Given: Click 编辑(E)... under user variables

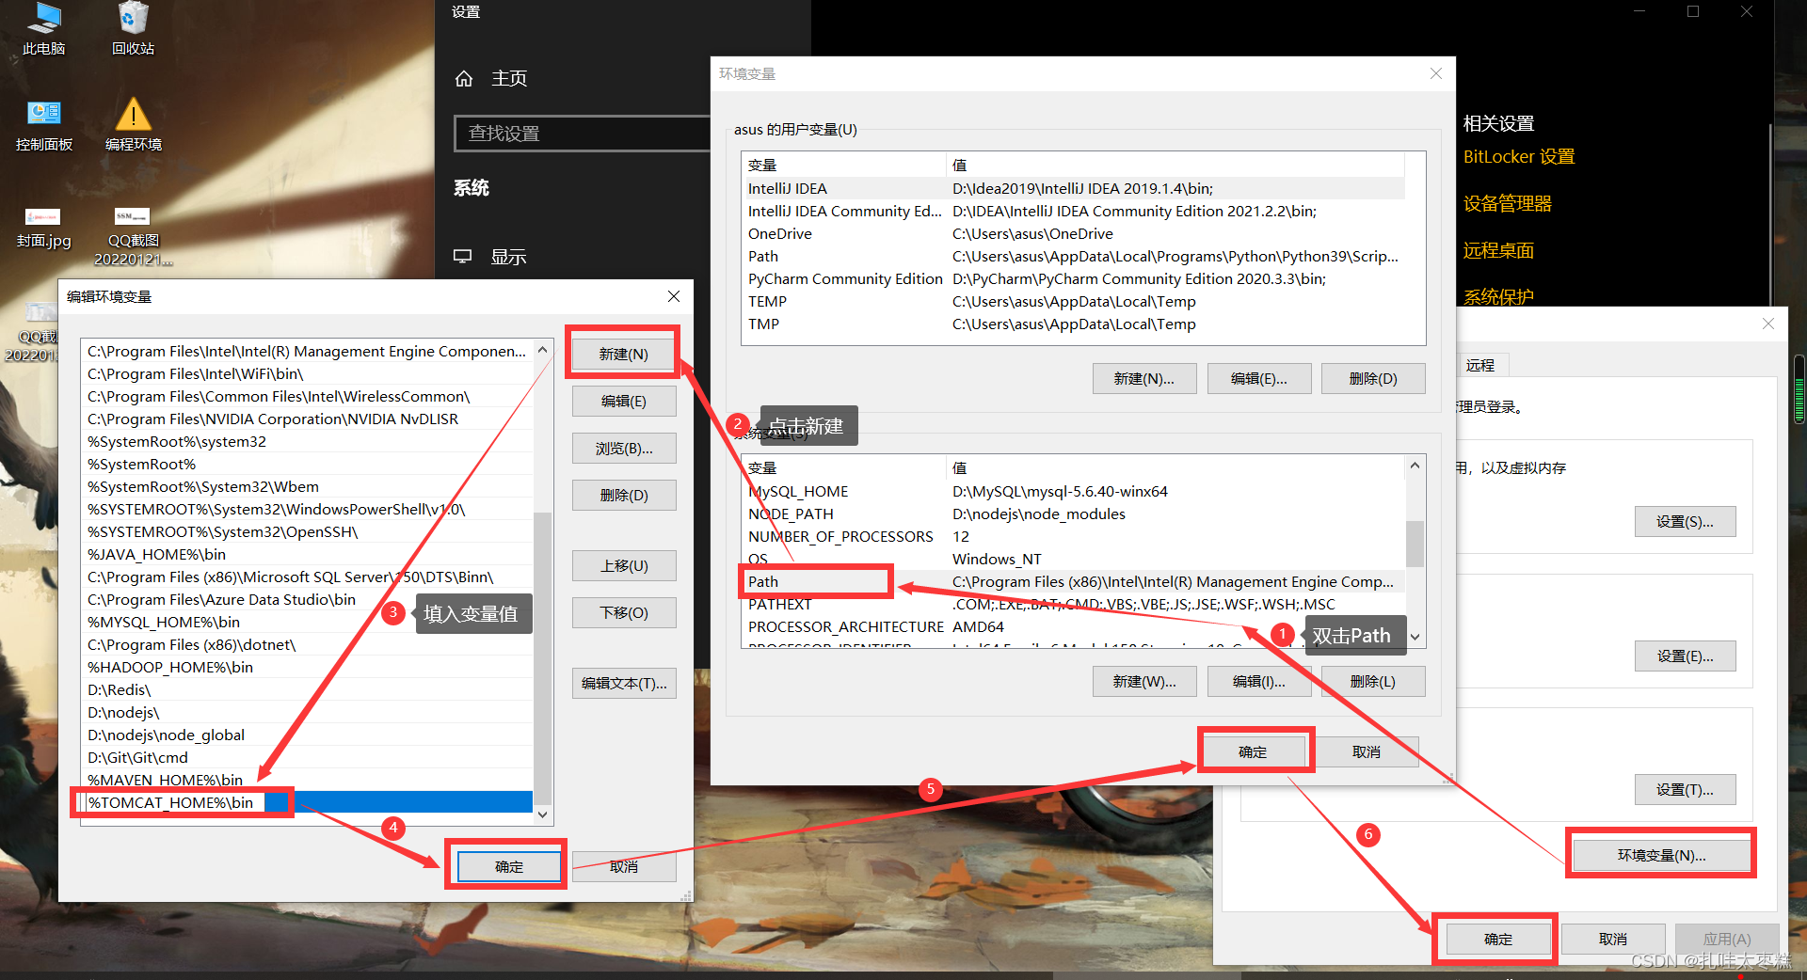Looking at the screenshot, I should pyautogui.click(x=1258, y=379).
